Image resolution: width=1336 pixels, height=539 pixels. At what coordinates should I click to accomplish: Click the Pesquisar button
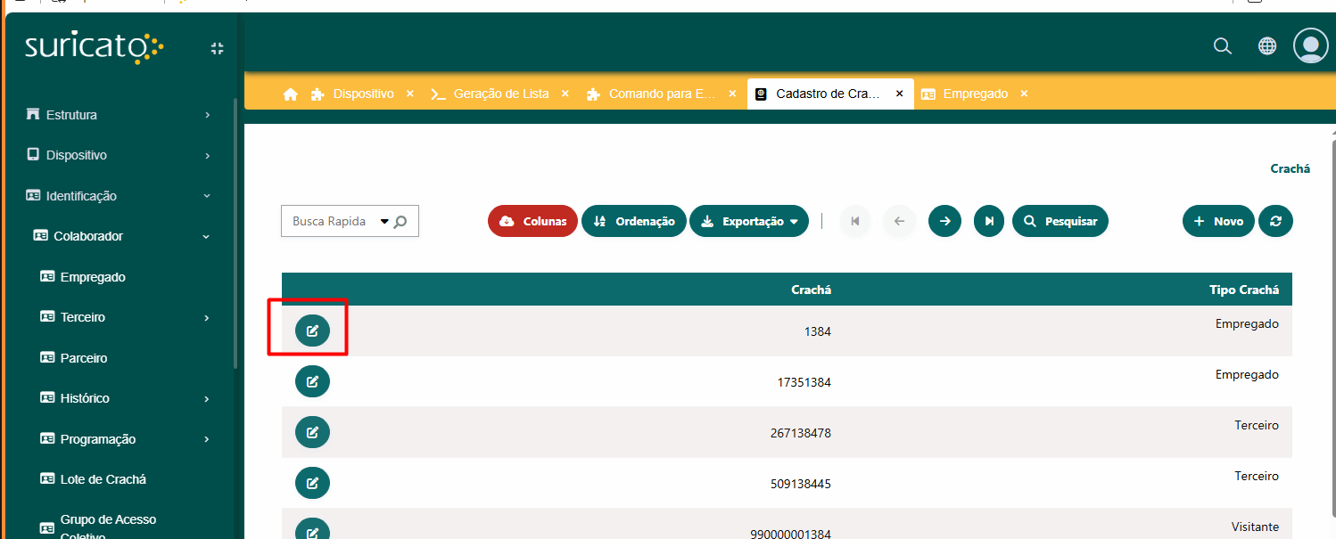tap(1060, 221)
